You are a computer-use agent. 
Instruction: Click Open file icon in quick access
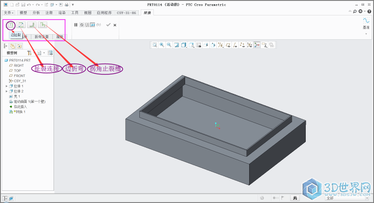point(17,5)
